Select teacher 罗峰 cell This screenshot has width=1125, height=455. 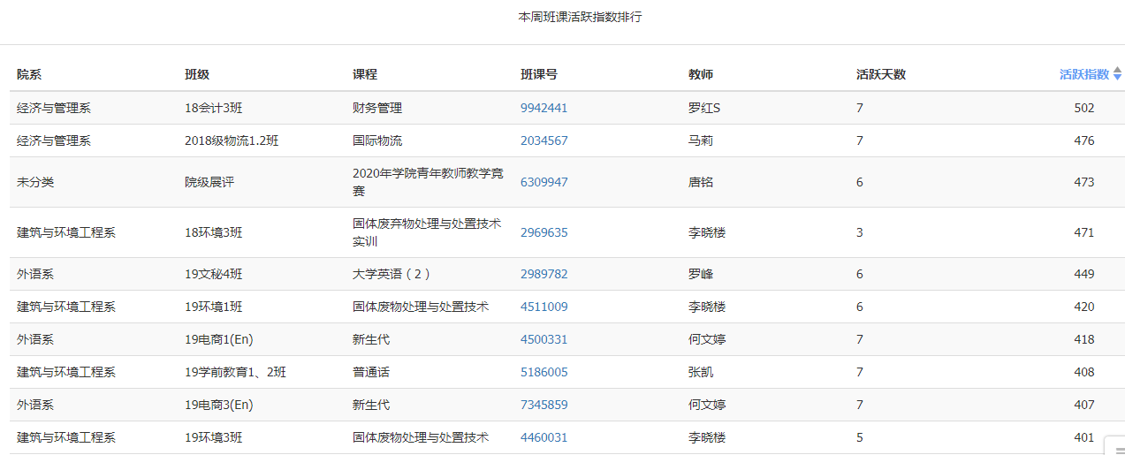(701, 274)
